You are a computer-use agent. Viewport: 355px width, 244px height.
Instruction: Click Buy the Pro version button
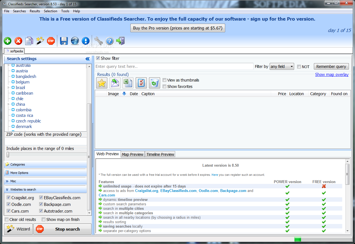pyautogui.click(x=178, y=28)
